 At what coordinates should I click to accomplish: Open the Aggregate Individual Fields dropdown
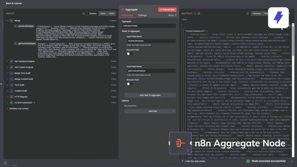(148, 26)
